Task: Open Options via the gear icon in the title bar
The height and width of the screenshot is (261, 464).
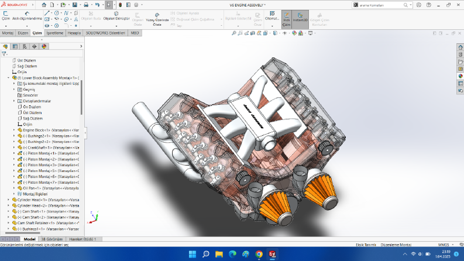Action: 136,5
